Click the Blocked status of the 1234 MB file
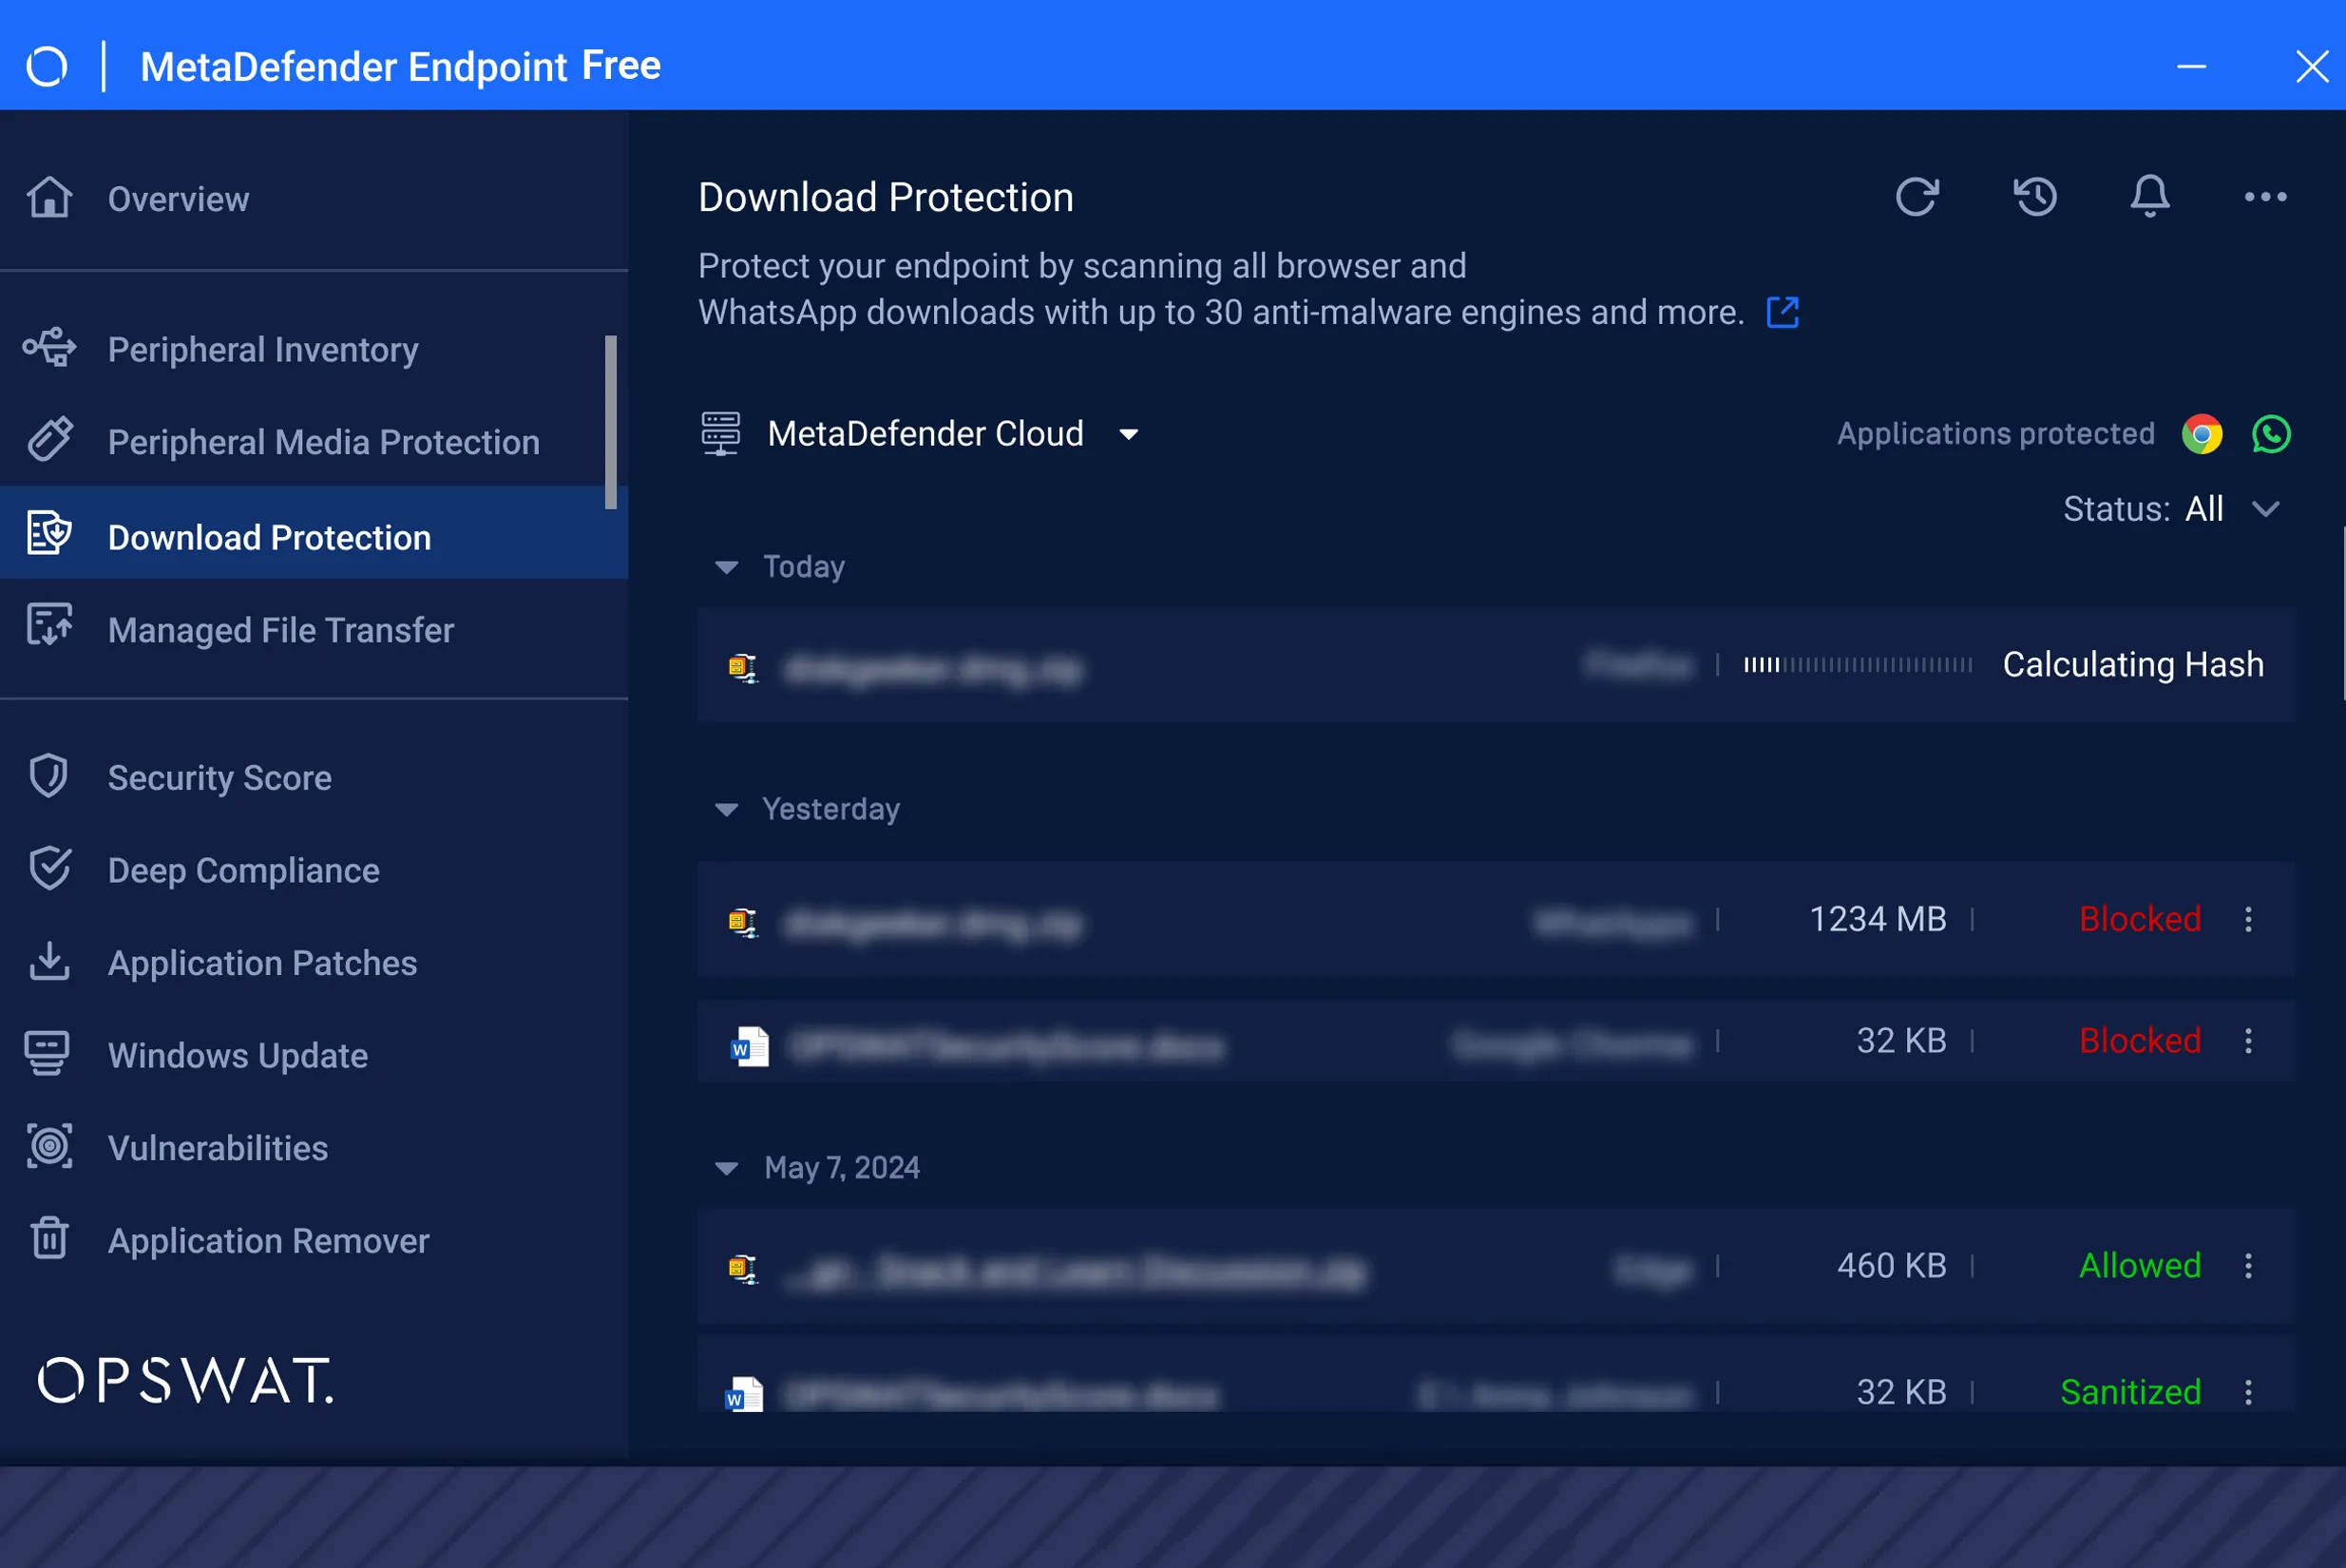This screenshot has height=1568, width=2346. [2140, 920]
